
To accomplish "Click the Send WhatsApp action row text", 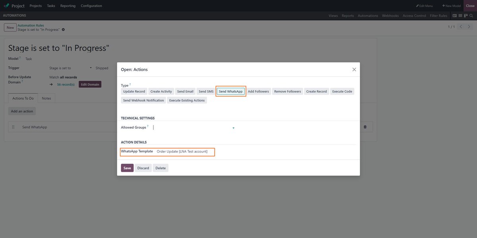I will tap(35, 127).
